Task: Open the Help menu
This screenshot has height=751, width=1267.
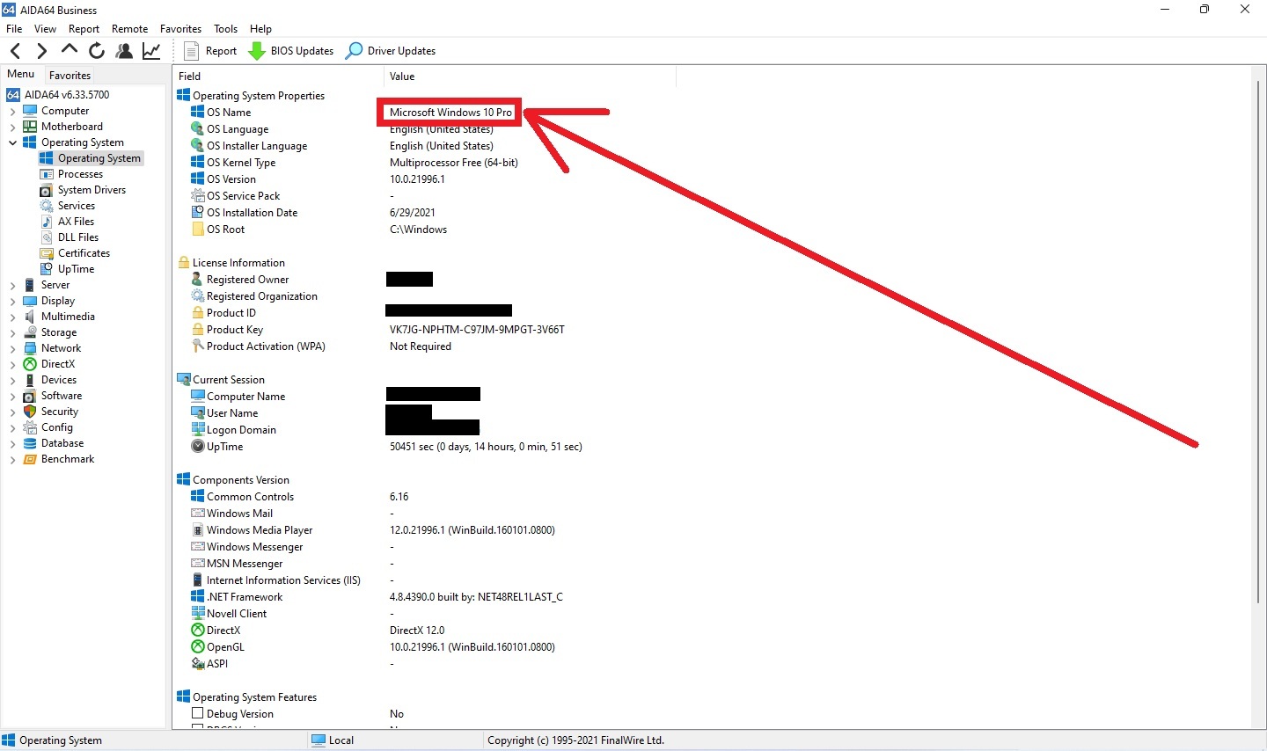Action: pos(260,29)
